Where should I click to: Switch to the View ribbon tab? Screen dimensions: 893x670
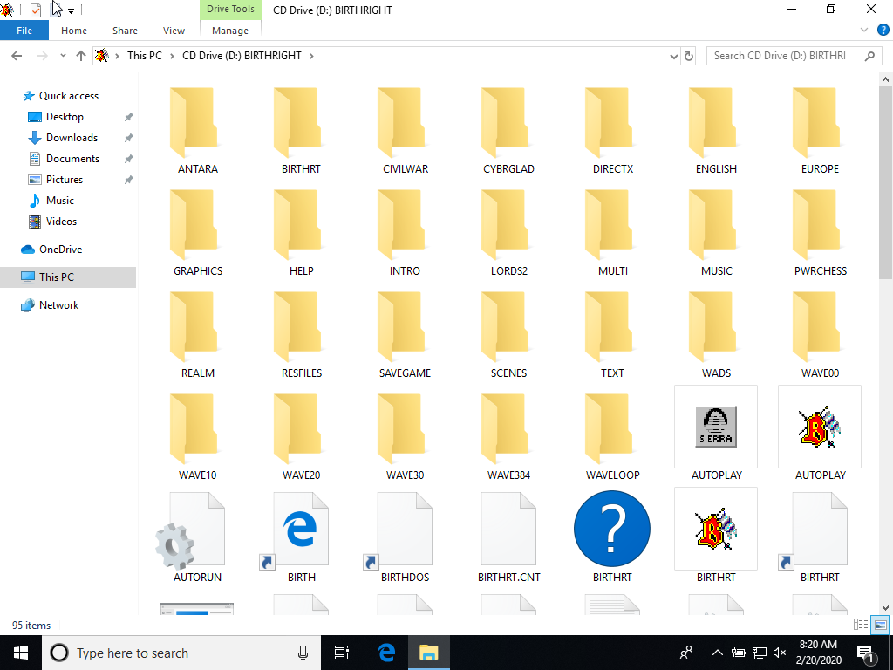pyautogui.click(x=174, y=31)
